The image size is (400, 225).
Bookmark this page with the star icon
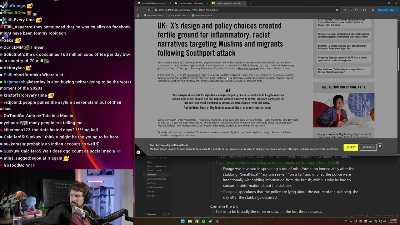point(337,10)
